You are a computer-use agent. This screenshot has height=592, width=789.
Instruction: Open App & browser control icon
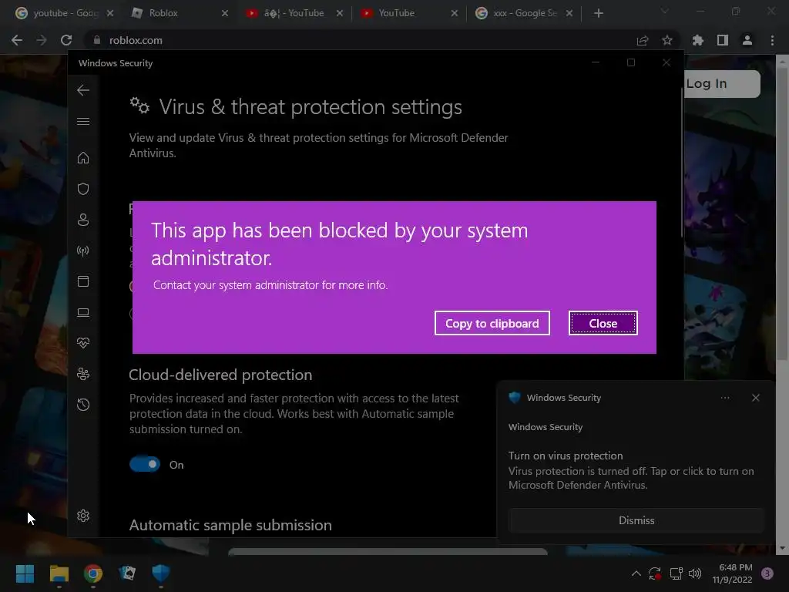(83, 281)
